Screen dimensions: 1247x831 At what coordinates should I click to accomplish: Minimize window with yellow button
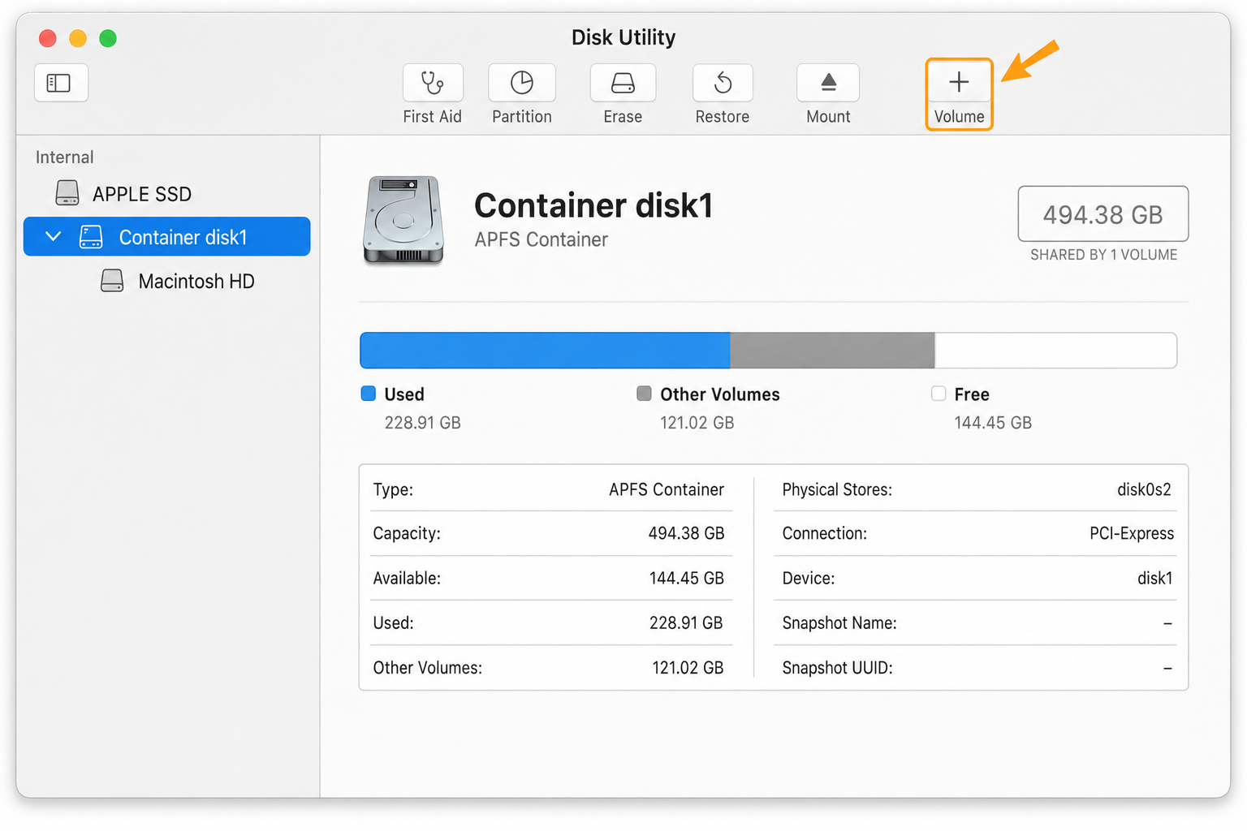tap(78, 38)
